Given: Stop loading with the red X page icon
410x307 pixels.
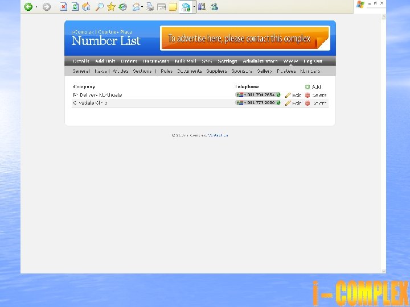Looking at the screenshot, I should pos(63,7).
